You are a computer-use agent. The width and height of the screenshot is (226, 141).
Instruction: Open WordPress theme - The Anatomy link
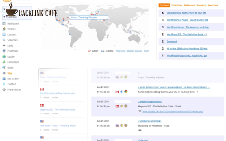[188, 27]
